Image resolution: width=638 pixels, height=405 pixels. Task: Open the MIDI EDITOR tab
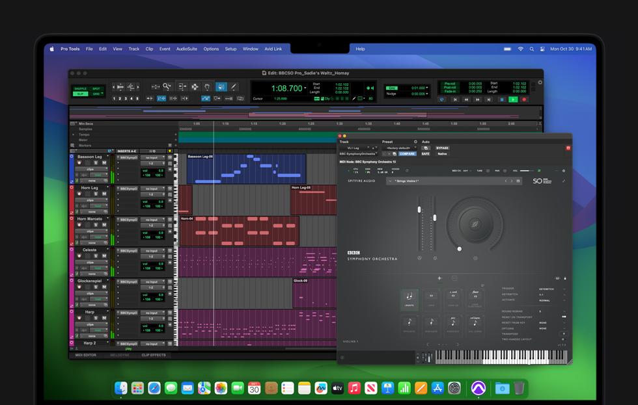click(86, 355)
